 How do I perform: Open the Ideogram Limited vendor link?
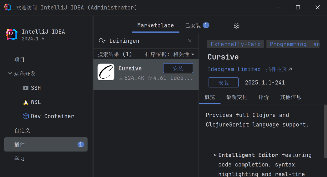(234, 69)
